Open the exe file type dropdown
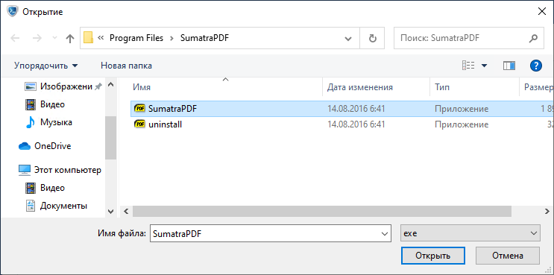The width and height of the screenshot is (554, 275). tap(470, 233)
